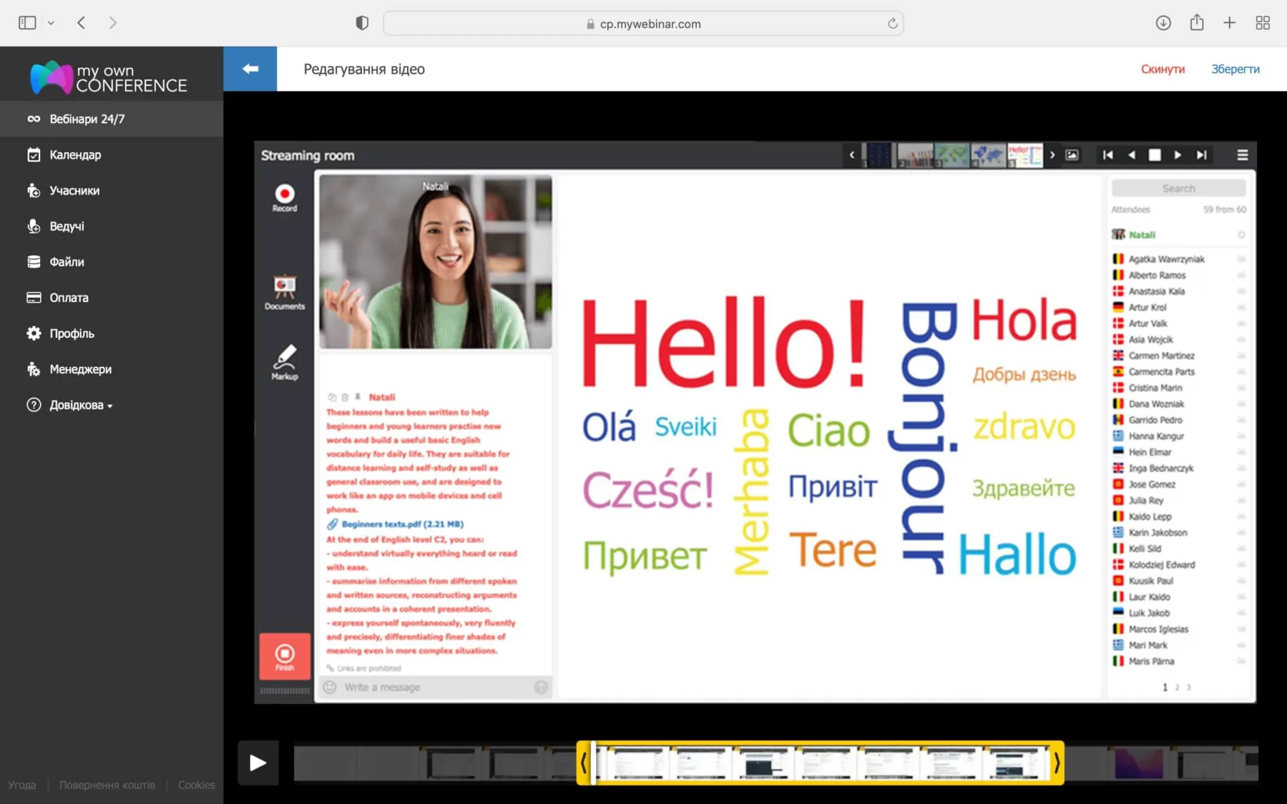
Task: Open the Файли menu item
Action: coord(67,262)
